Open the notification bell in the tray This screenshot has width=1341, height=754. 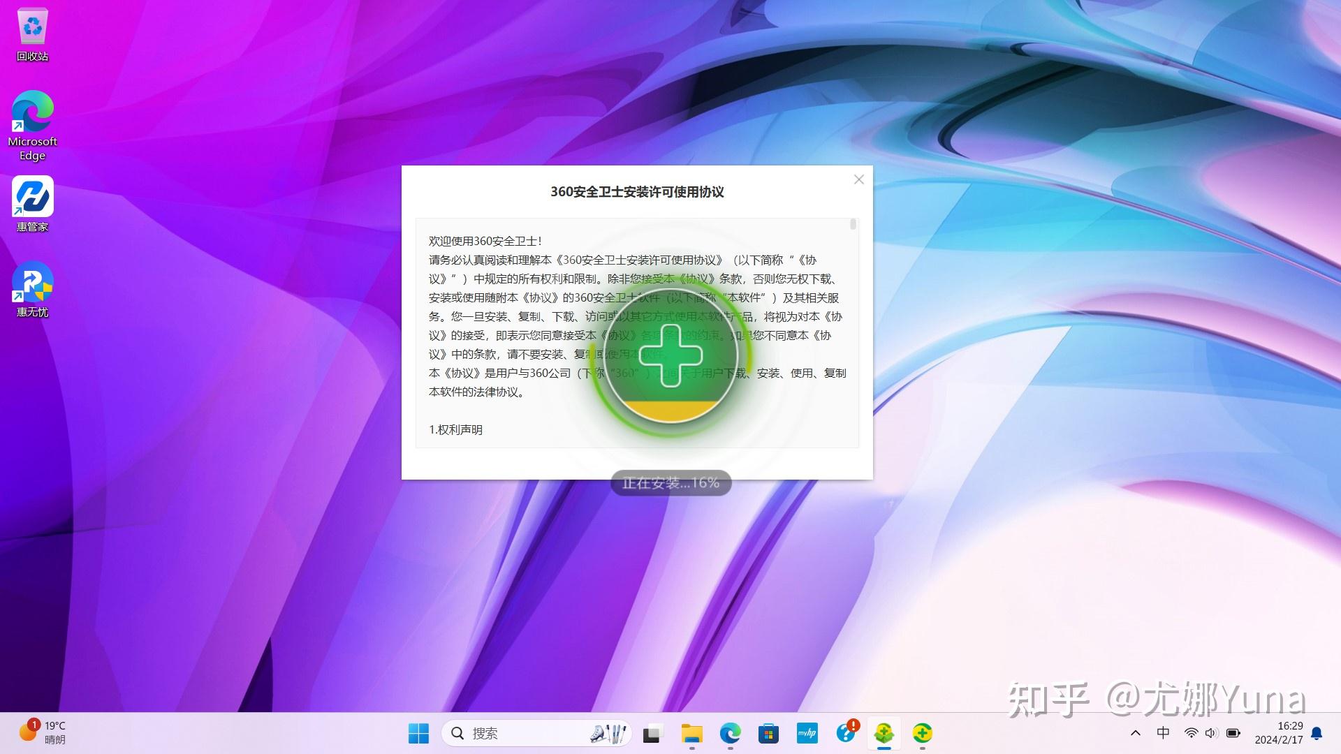coord(1317,733)
